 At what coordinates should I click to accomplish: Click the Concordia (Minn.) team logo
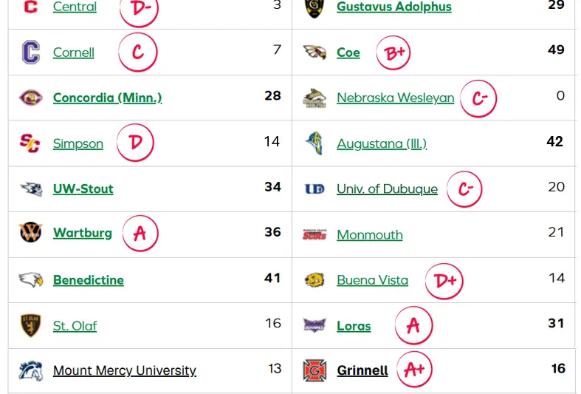tap(31, 98)
